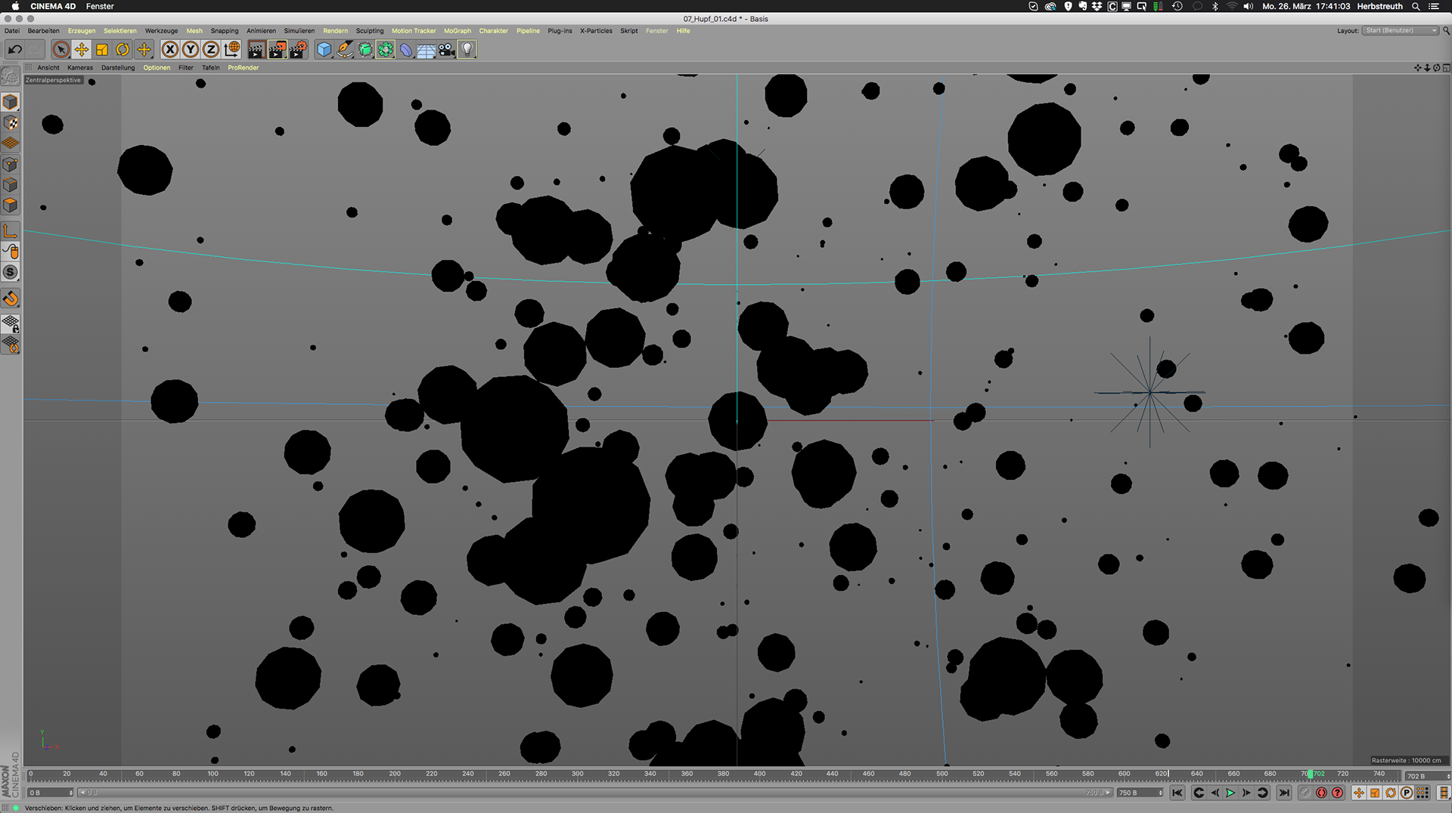Switch to Workplane mode

tap(11, 143)
